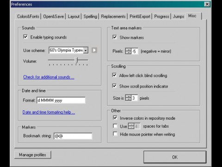The width and height of the screenshot is (222, 167).
Task: Enable Use spaces for tabs checkbox
Action: [115, 126]
